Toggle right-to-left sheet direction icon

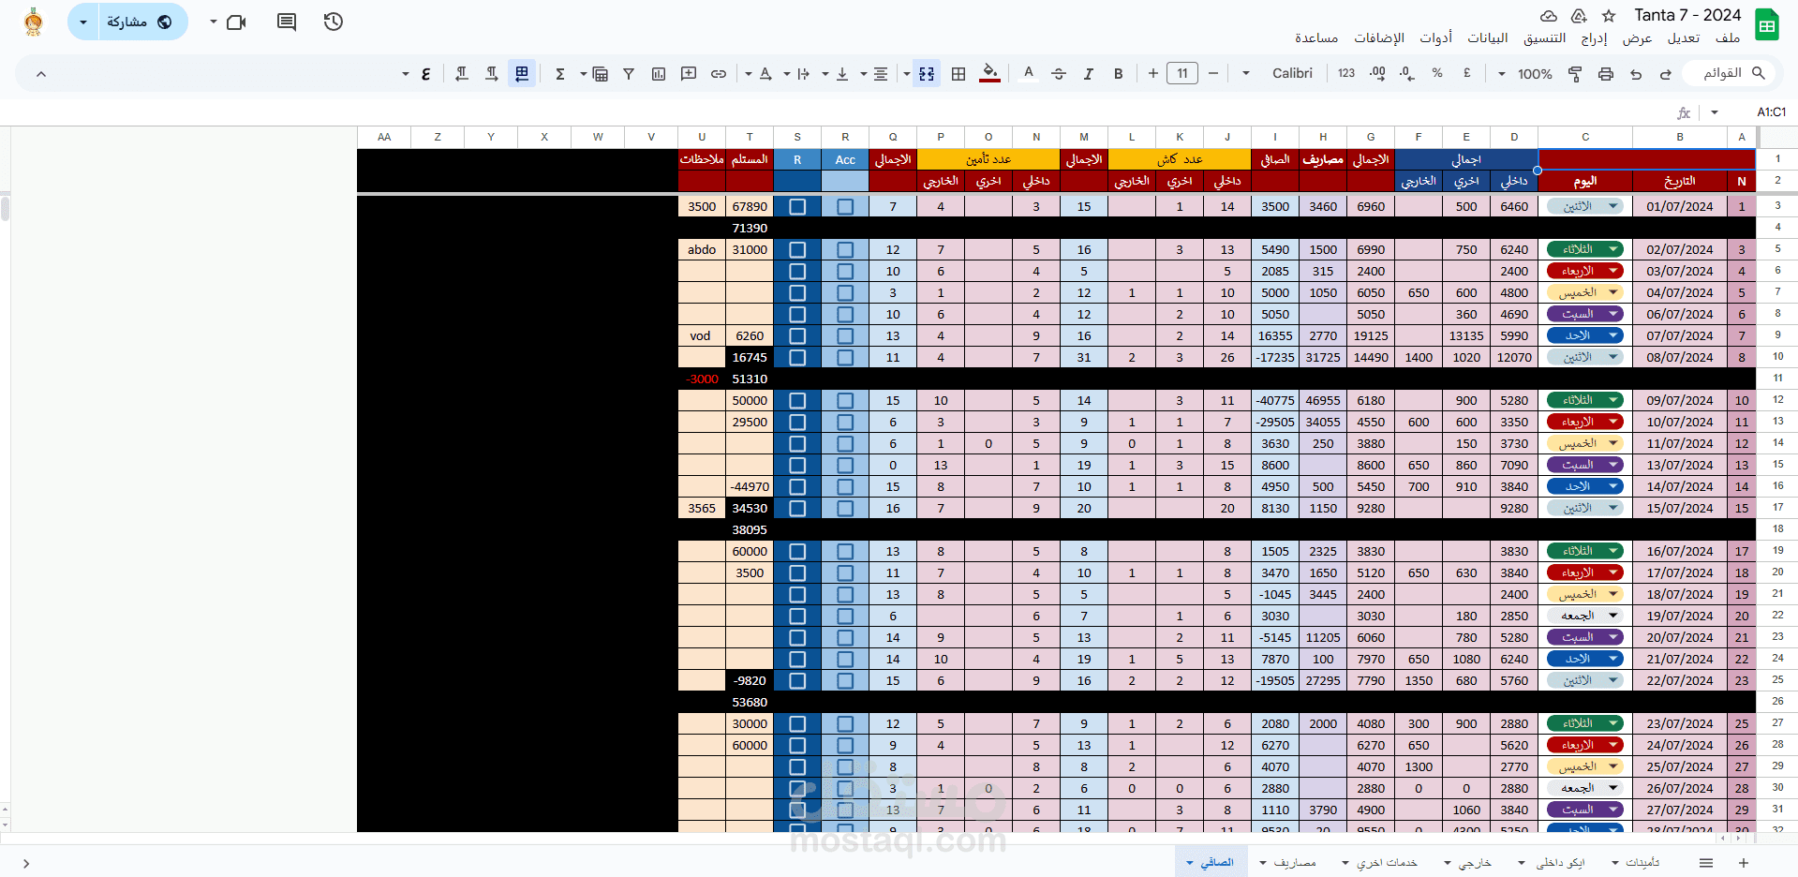tap(522, 73)
